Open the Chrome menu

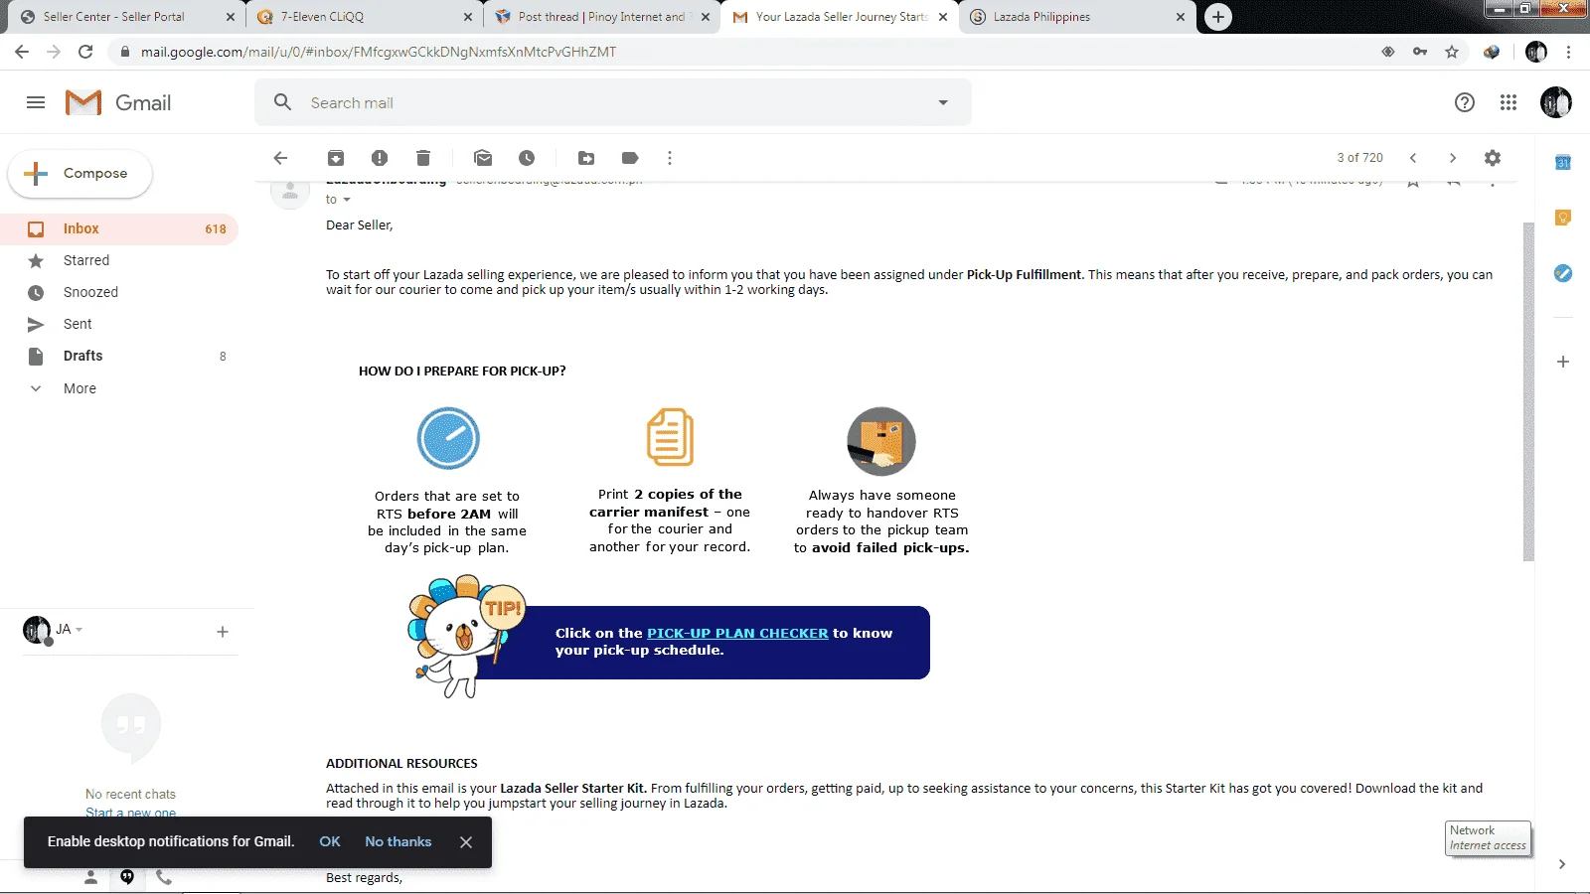coord(1569,52)
